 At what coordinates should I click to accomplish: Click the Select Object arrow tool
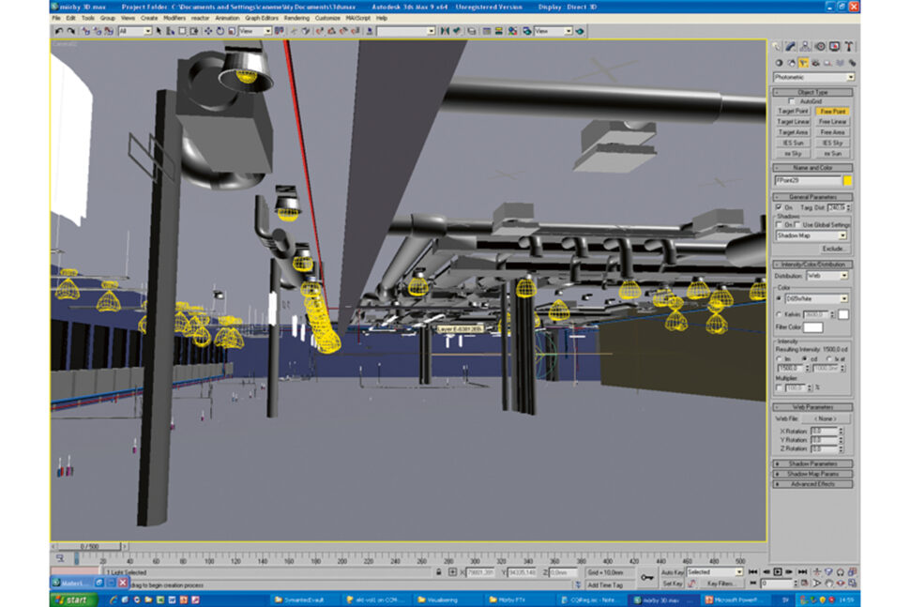(x=159, y=31)
